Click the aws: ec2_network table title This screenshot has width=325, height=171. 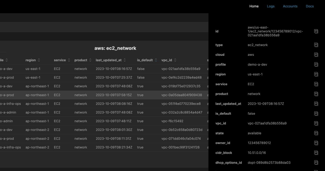pyautogui.click(x=115, y=48)
